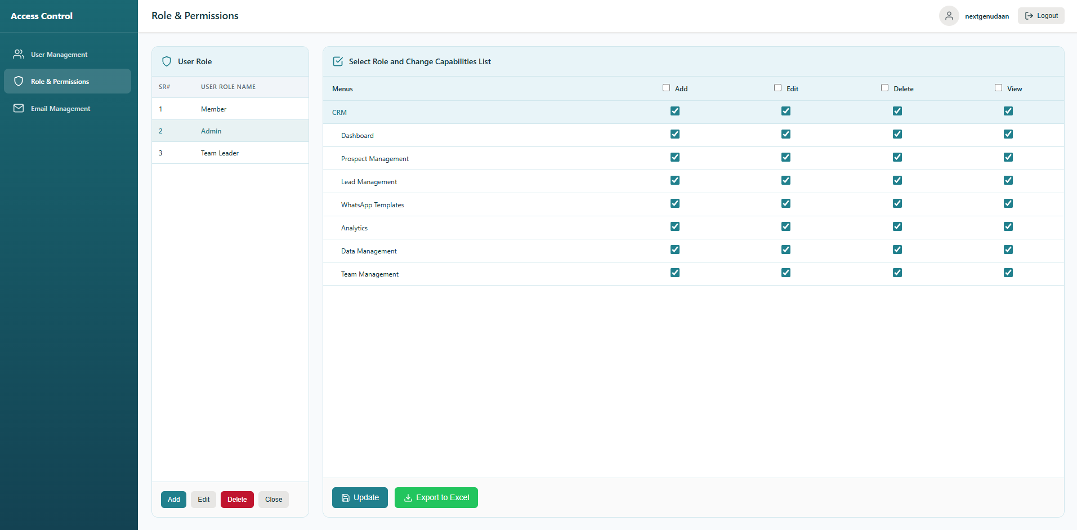Click the Add role button
The height and width of the screenshot is (530, 1077).
(x=173, y=500)
